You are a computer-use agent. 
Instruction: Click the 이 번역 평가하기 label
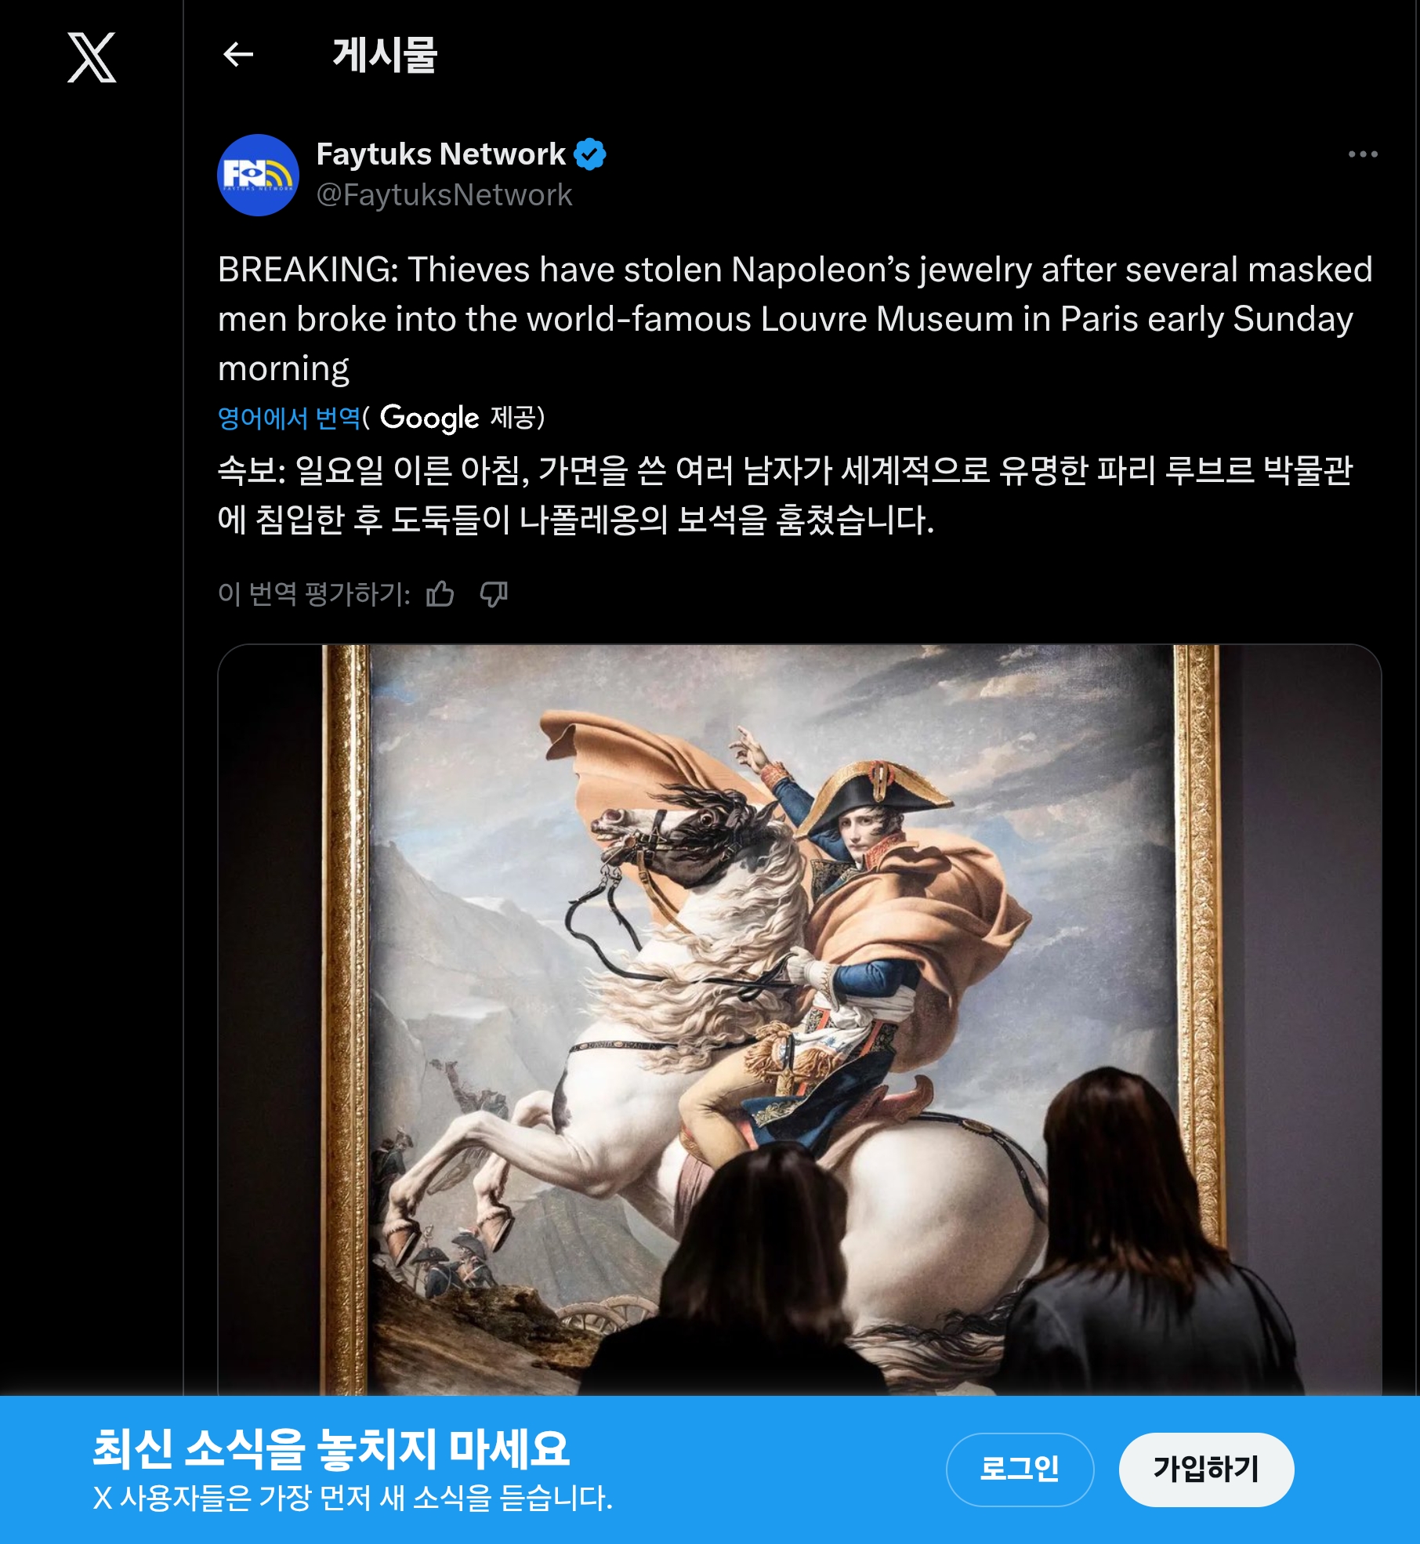pyautogui.click(x=314, y=594)
